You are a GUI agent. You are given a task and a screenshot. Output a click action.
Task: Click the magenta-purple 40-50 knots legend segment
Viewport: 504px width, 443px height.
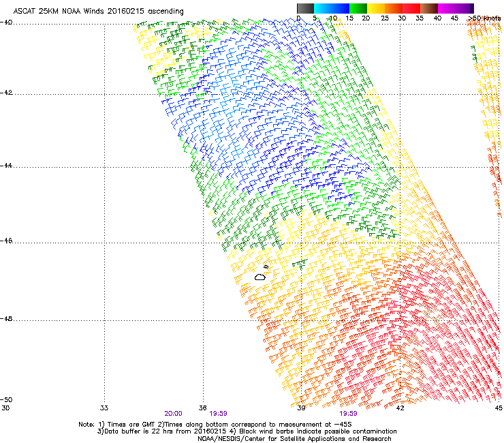[456, 8]
